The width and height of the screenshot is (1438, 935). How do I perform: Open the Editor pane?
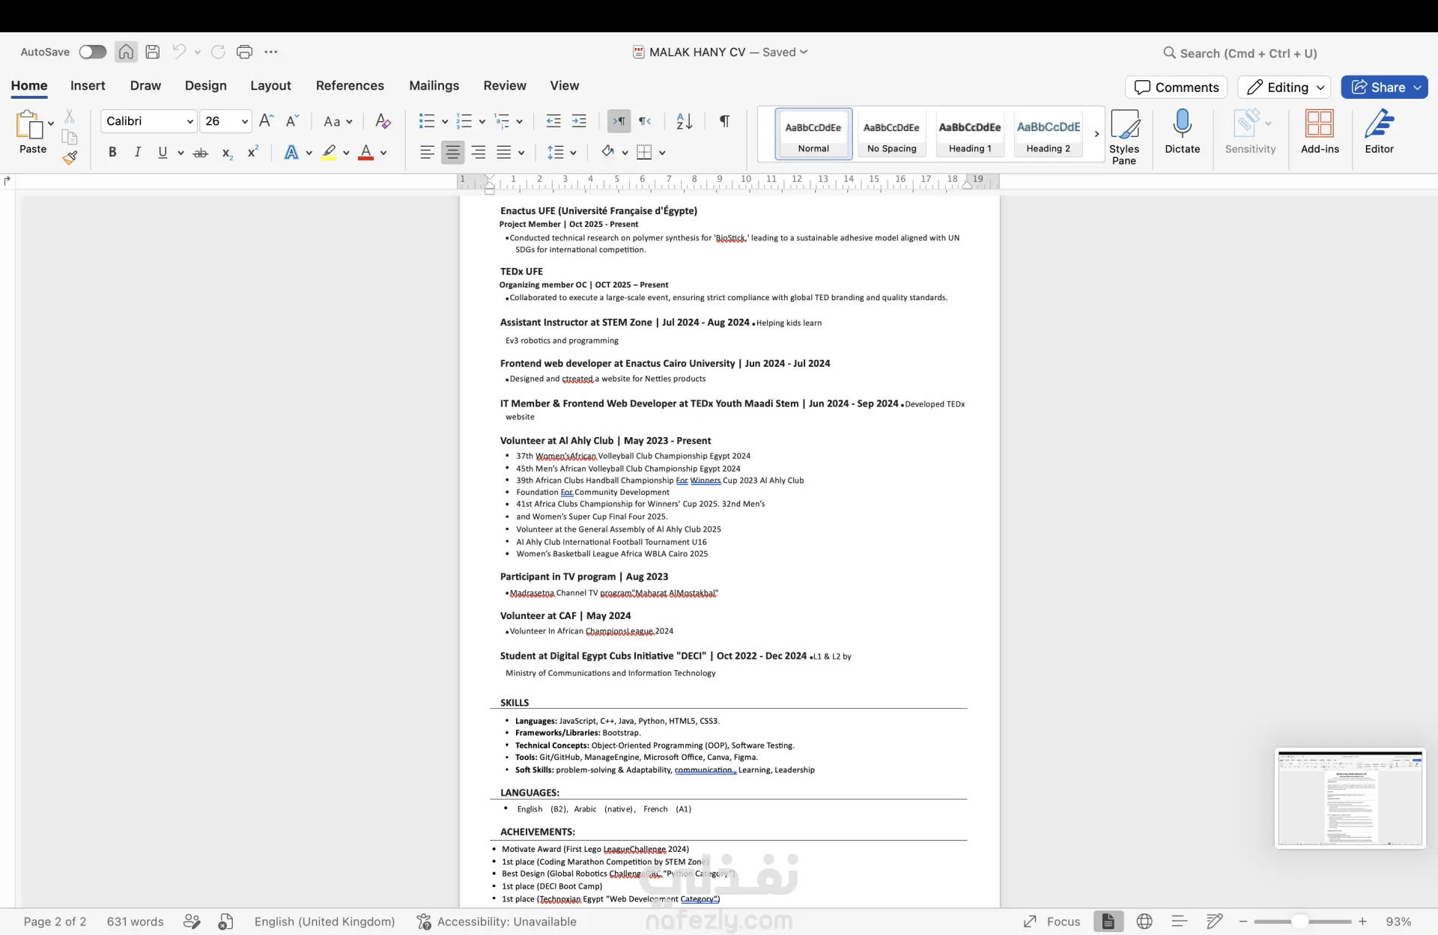1379,132
